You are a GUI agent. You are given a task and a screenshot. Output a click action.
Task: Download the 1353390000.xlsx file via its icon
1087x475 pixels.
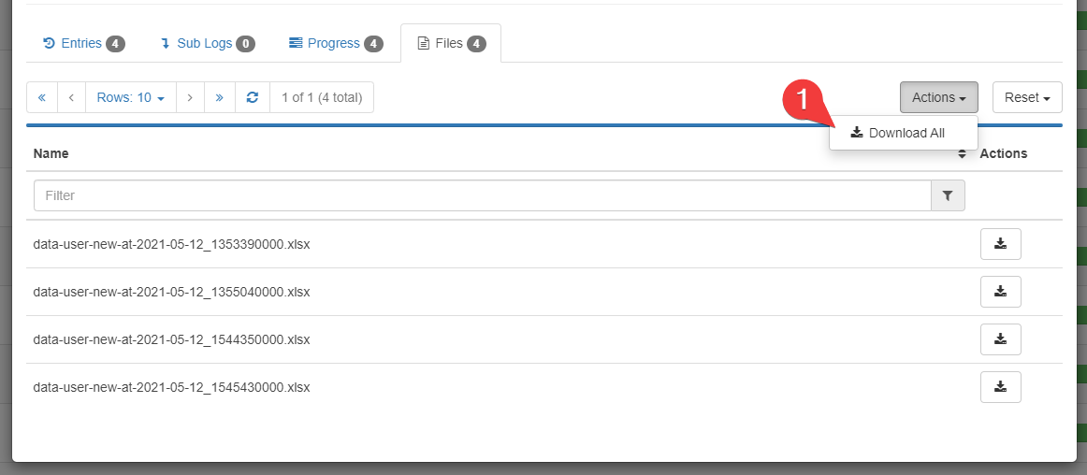1000,244
